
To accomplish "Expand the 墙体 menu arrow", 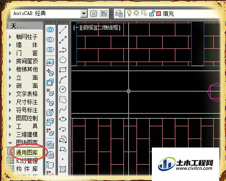I will click(10, 45).
